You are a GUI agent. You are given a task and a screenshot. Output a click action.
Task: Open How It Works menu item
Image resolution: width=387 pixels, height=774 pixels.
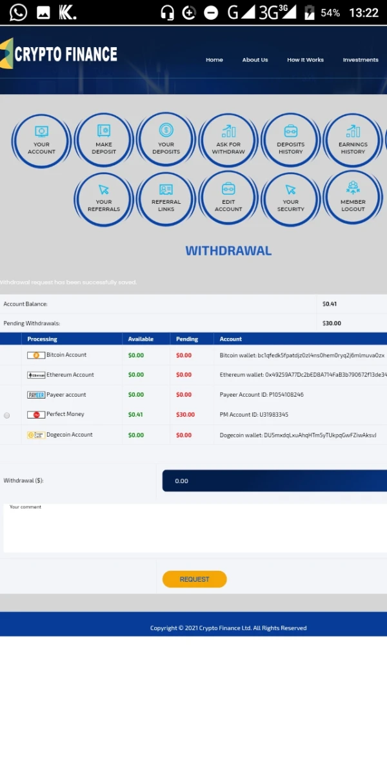305,60
